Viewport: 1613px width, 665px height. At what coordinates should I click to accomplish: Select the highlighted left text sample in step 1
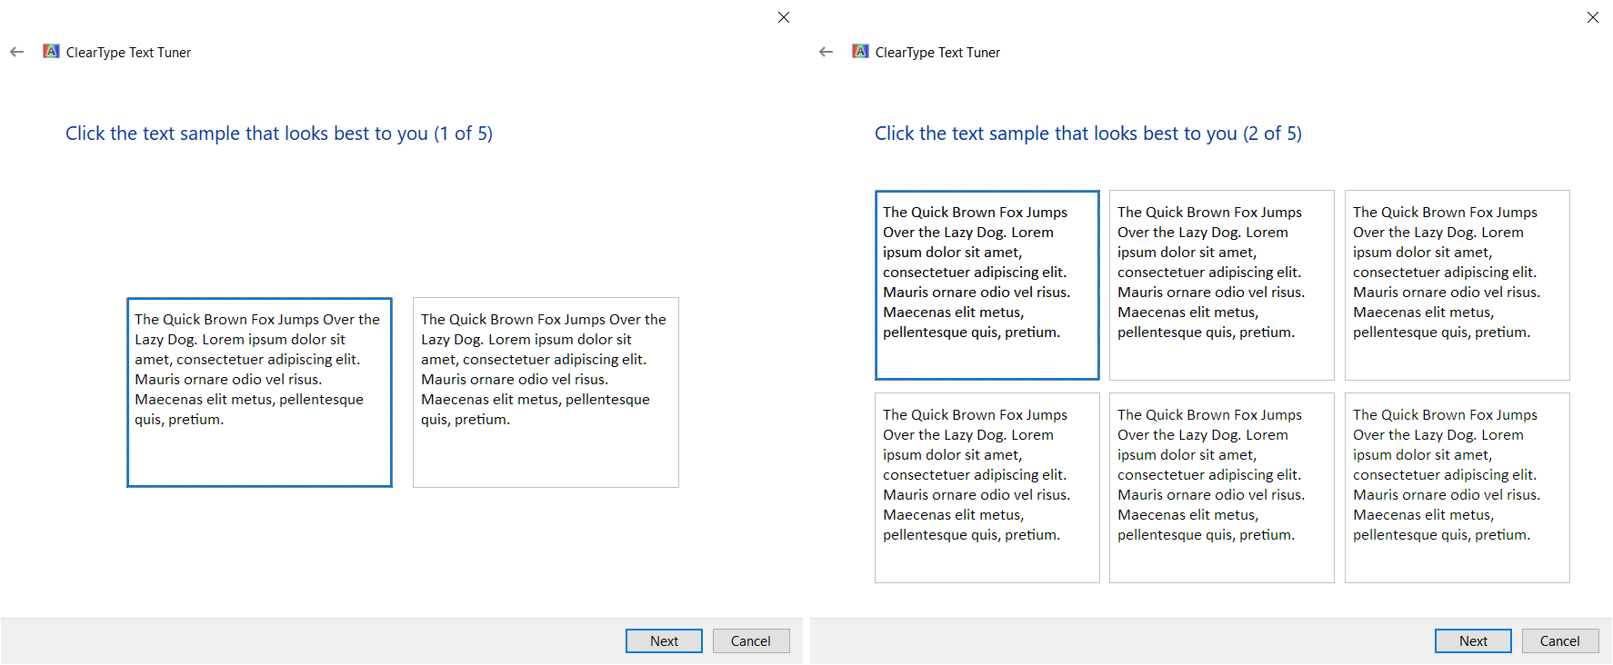click(260, 392)
